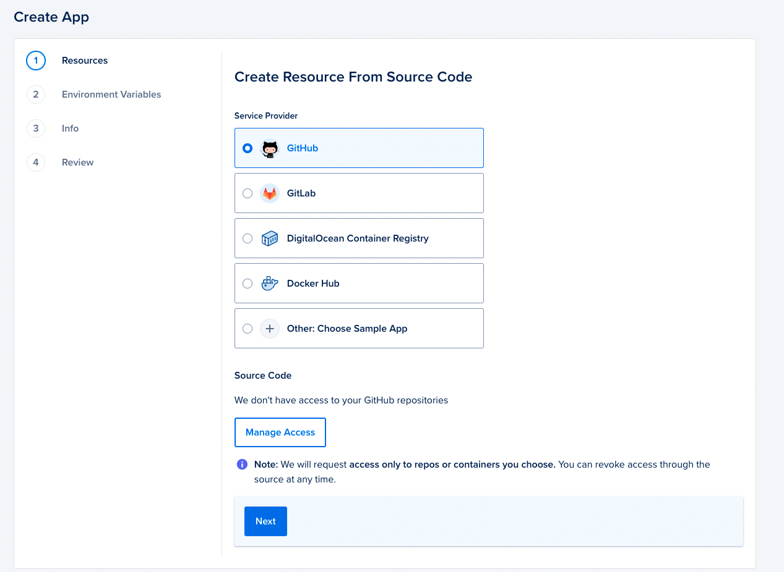Click the Create App page title
Image resolution: width=784 pixels, height=572 pixels.
pos(51,17)
